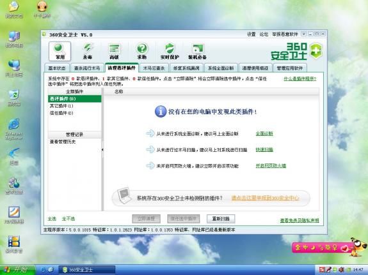Click 全不选 link at bottom left
The image size is (368, 275).
click(68, 219)
